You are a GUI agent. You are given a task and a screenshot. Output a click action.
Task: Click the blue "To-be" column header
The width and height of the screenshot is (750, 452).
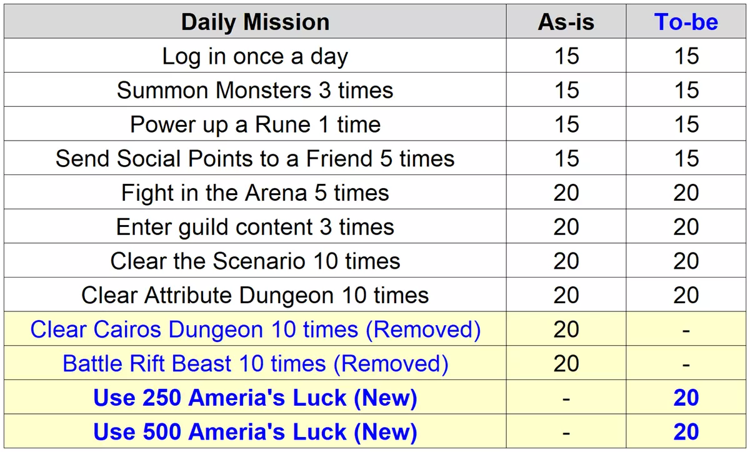coord(686,23)
